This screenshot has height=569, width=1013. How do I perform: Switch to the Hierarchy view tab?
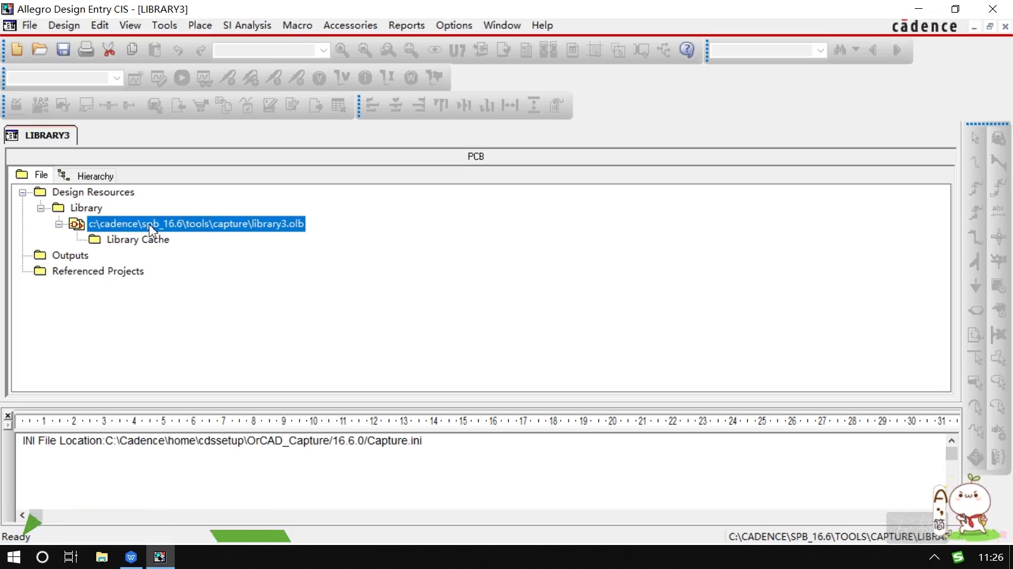point(86,176)
